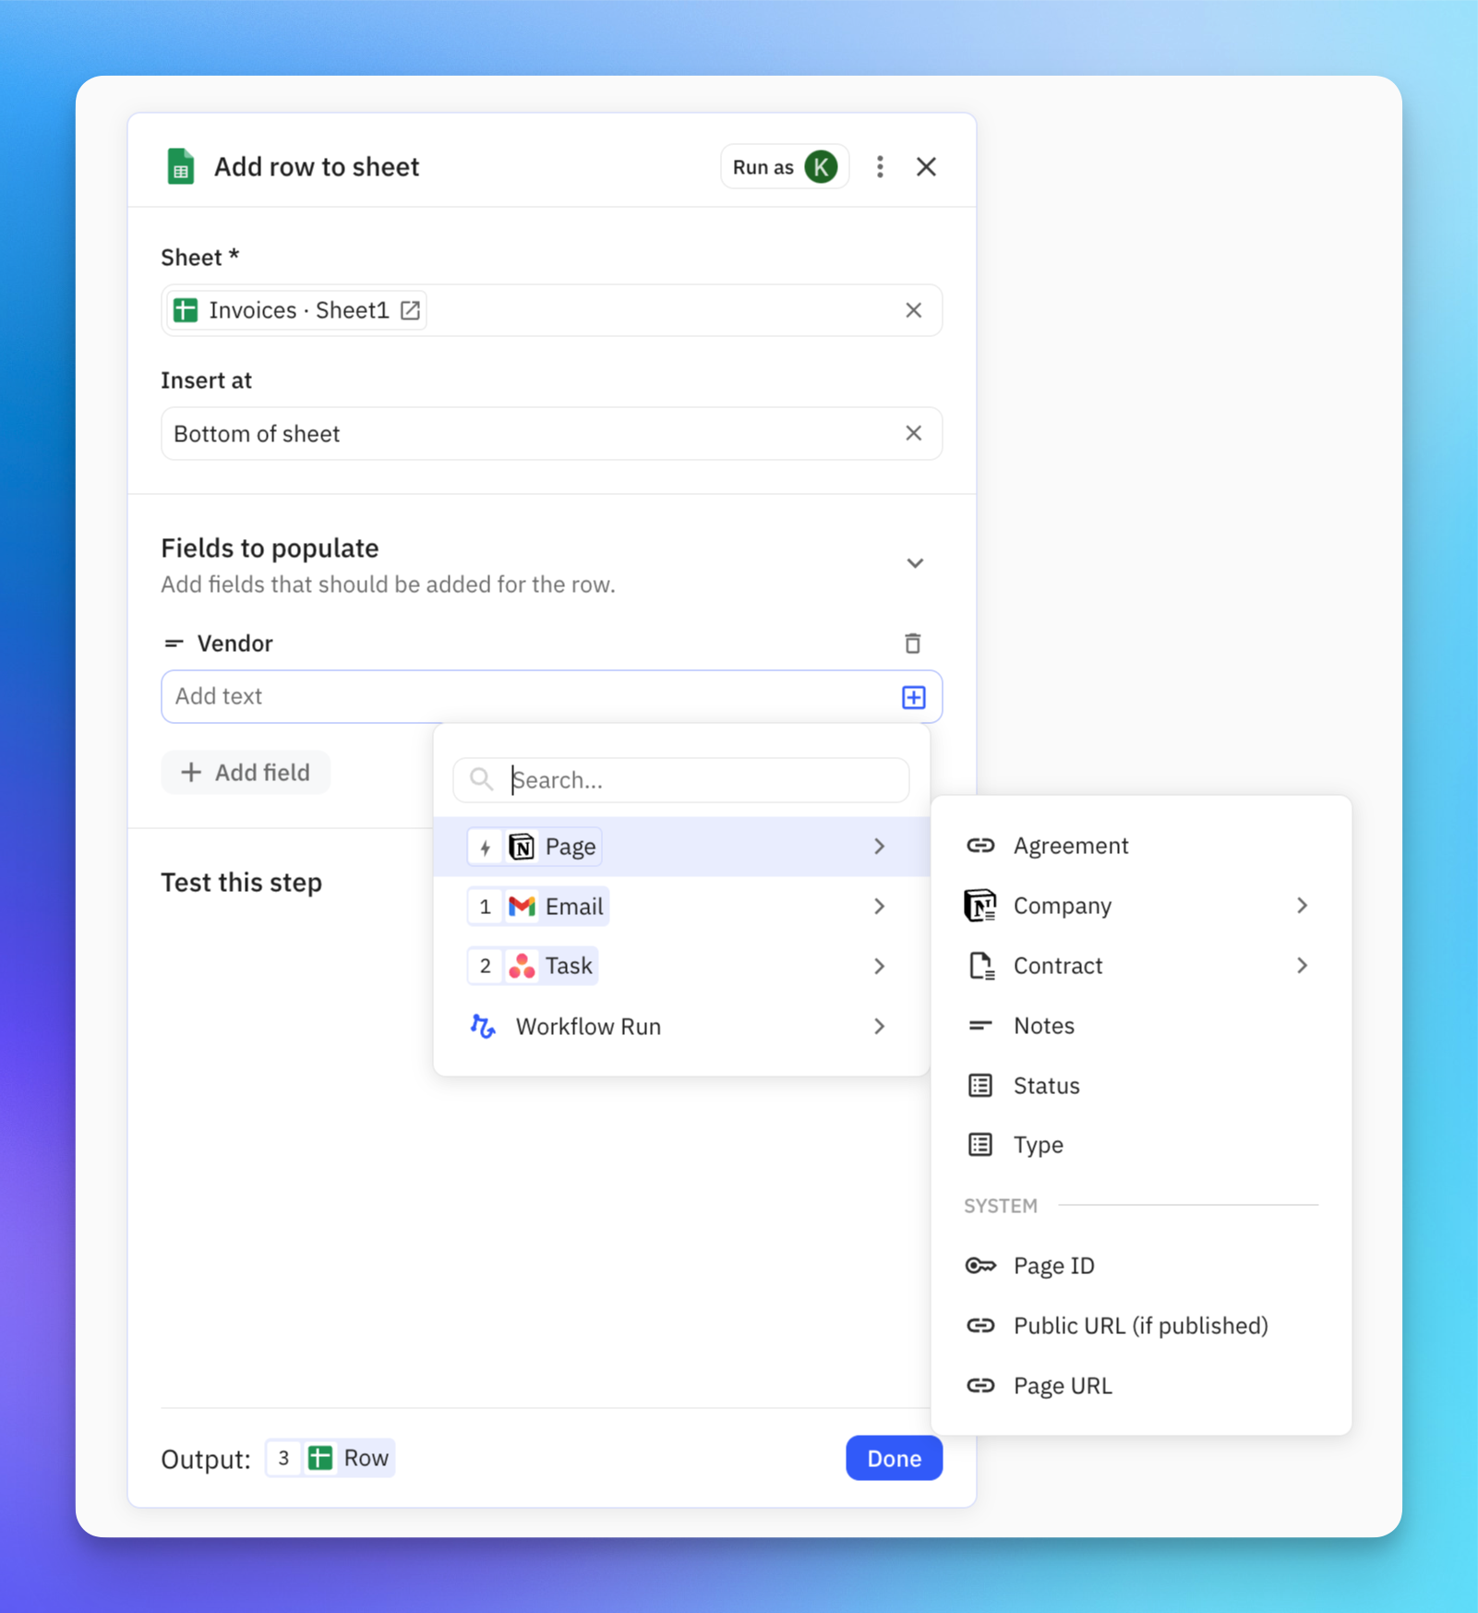This screenshot has height=1613, width=1478.
Task: Click the Google Sheets icon in the header
Action: point(181,166)
